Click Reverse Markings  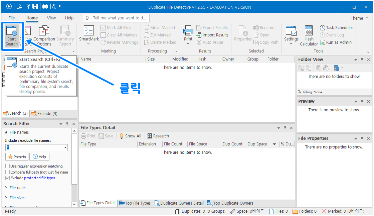pos(119,42)
